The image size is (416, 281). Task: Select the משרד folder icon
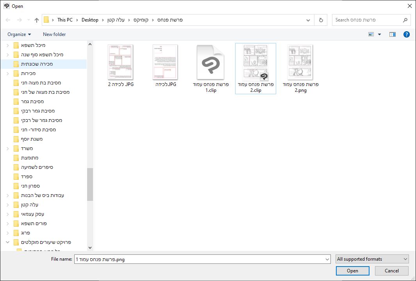click(16, 149)
